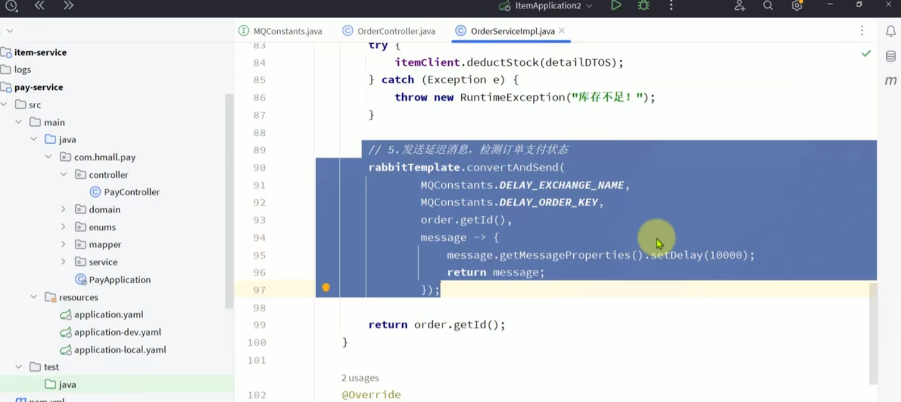Collapse the main folder chevron
Image resolution: width=901 pixels, height=402 pixels.
tap(19, 122)
